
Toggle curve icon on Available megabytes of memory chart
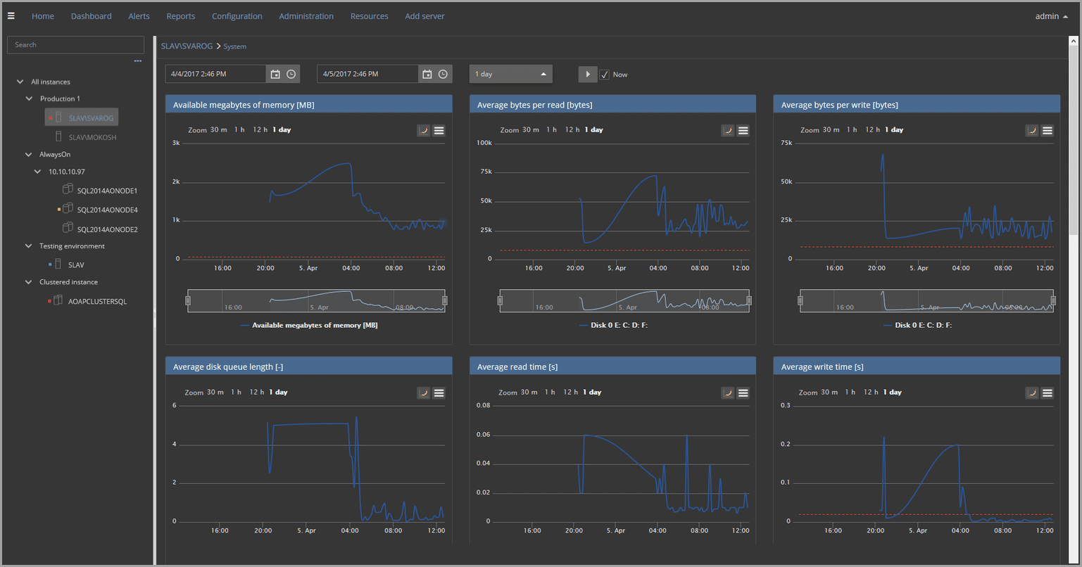coord(423,130)
